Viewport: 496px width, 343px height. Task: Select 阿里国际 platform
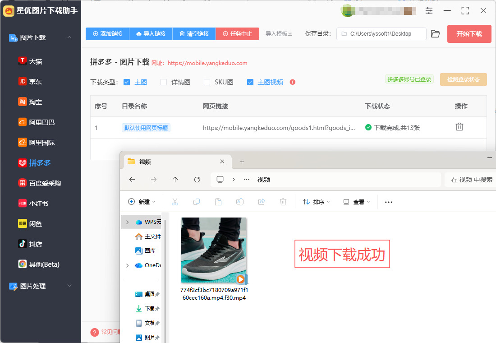(36, 142)
